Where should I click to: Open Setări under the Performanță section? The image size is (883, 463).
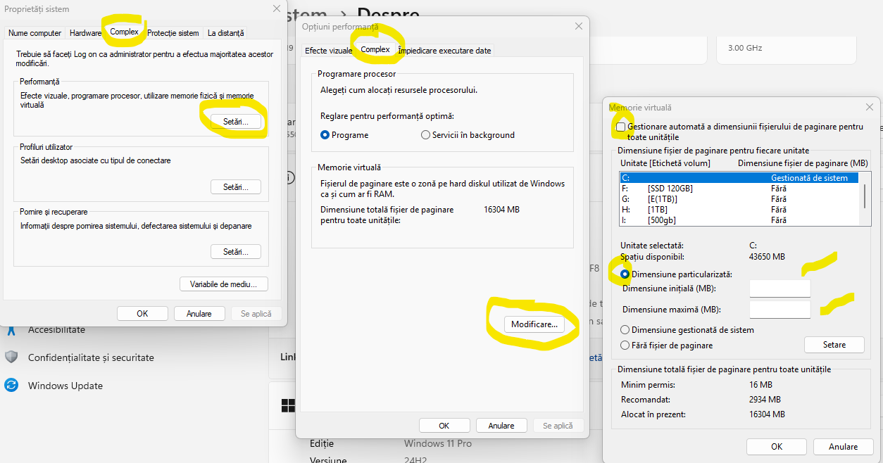[235, 122]
